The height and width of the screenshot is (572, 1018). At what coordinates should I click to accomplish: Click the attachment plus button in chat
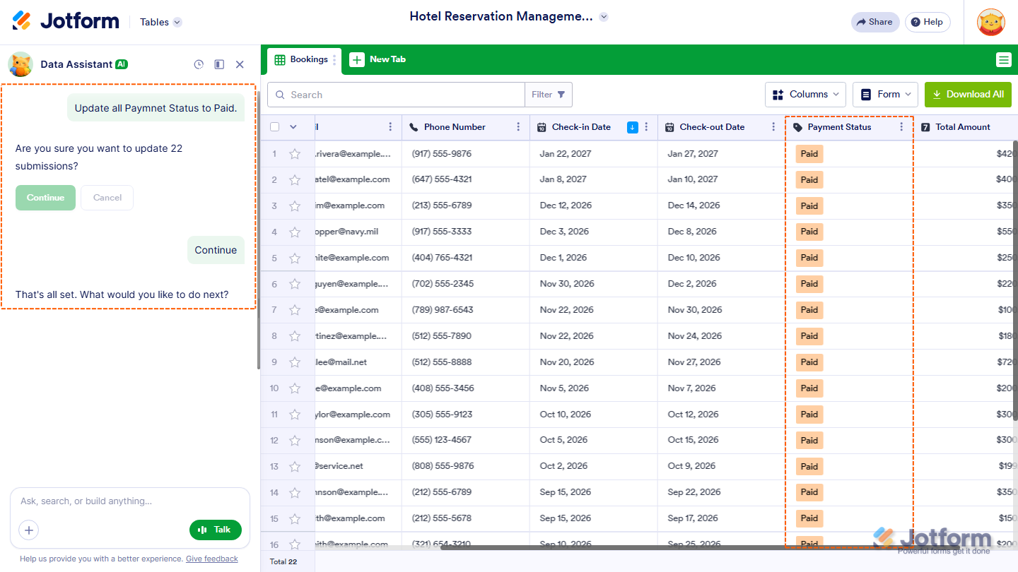click(29, 530)
